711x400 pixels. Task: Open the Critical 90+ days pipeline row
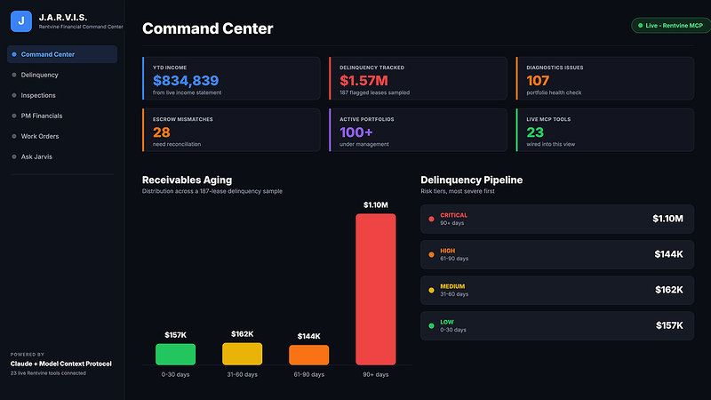557,219
